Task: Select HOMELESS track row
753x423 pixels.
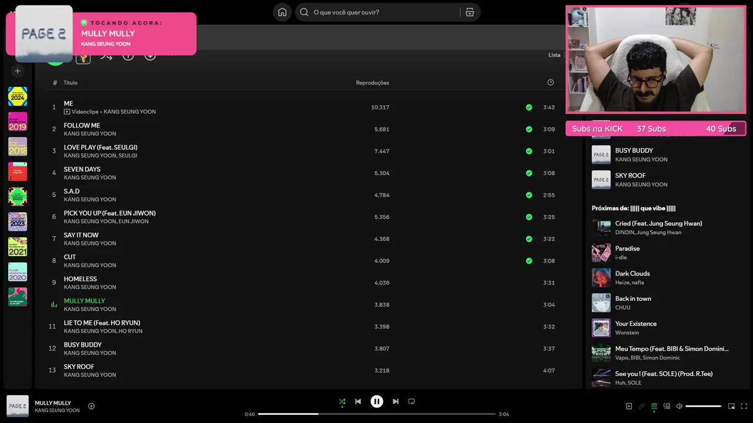Action: tap(308, 283)
